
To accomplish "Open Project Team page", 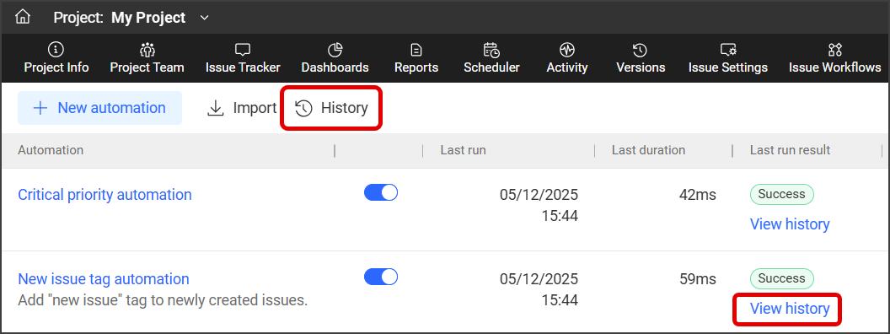I will (147, 58).
